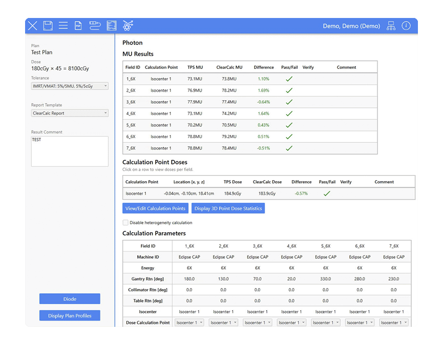The image size is (443, 359).
Task: Export report with the PDF icon
Action: pyautogui.click(x=78, y=26)
